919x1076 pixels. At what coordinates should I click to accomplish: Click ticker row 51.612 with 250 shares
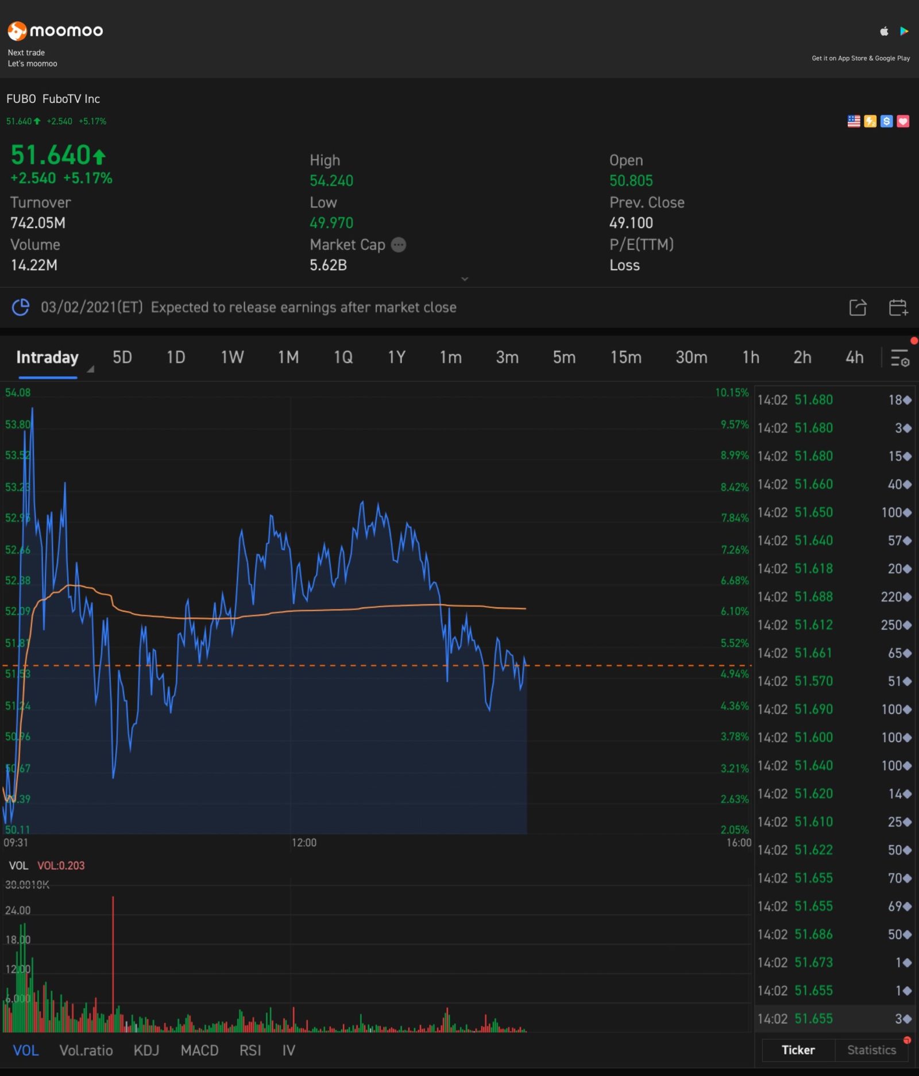[835, 625]
